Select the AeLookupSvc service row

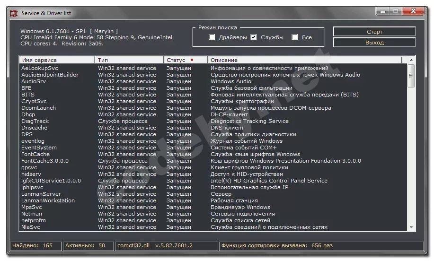[x=213, y=68]
